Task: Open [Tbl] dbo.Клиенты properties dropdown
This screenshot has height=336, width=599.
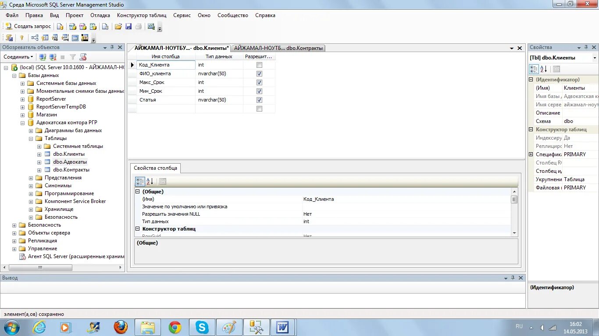Action: pyautogui.click(x=595, y=58)
